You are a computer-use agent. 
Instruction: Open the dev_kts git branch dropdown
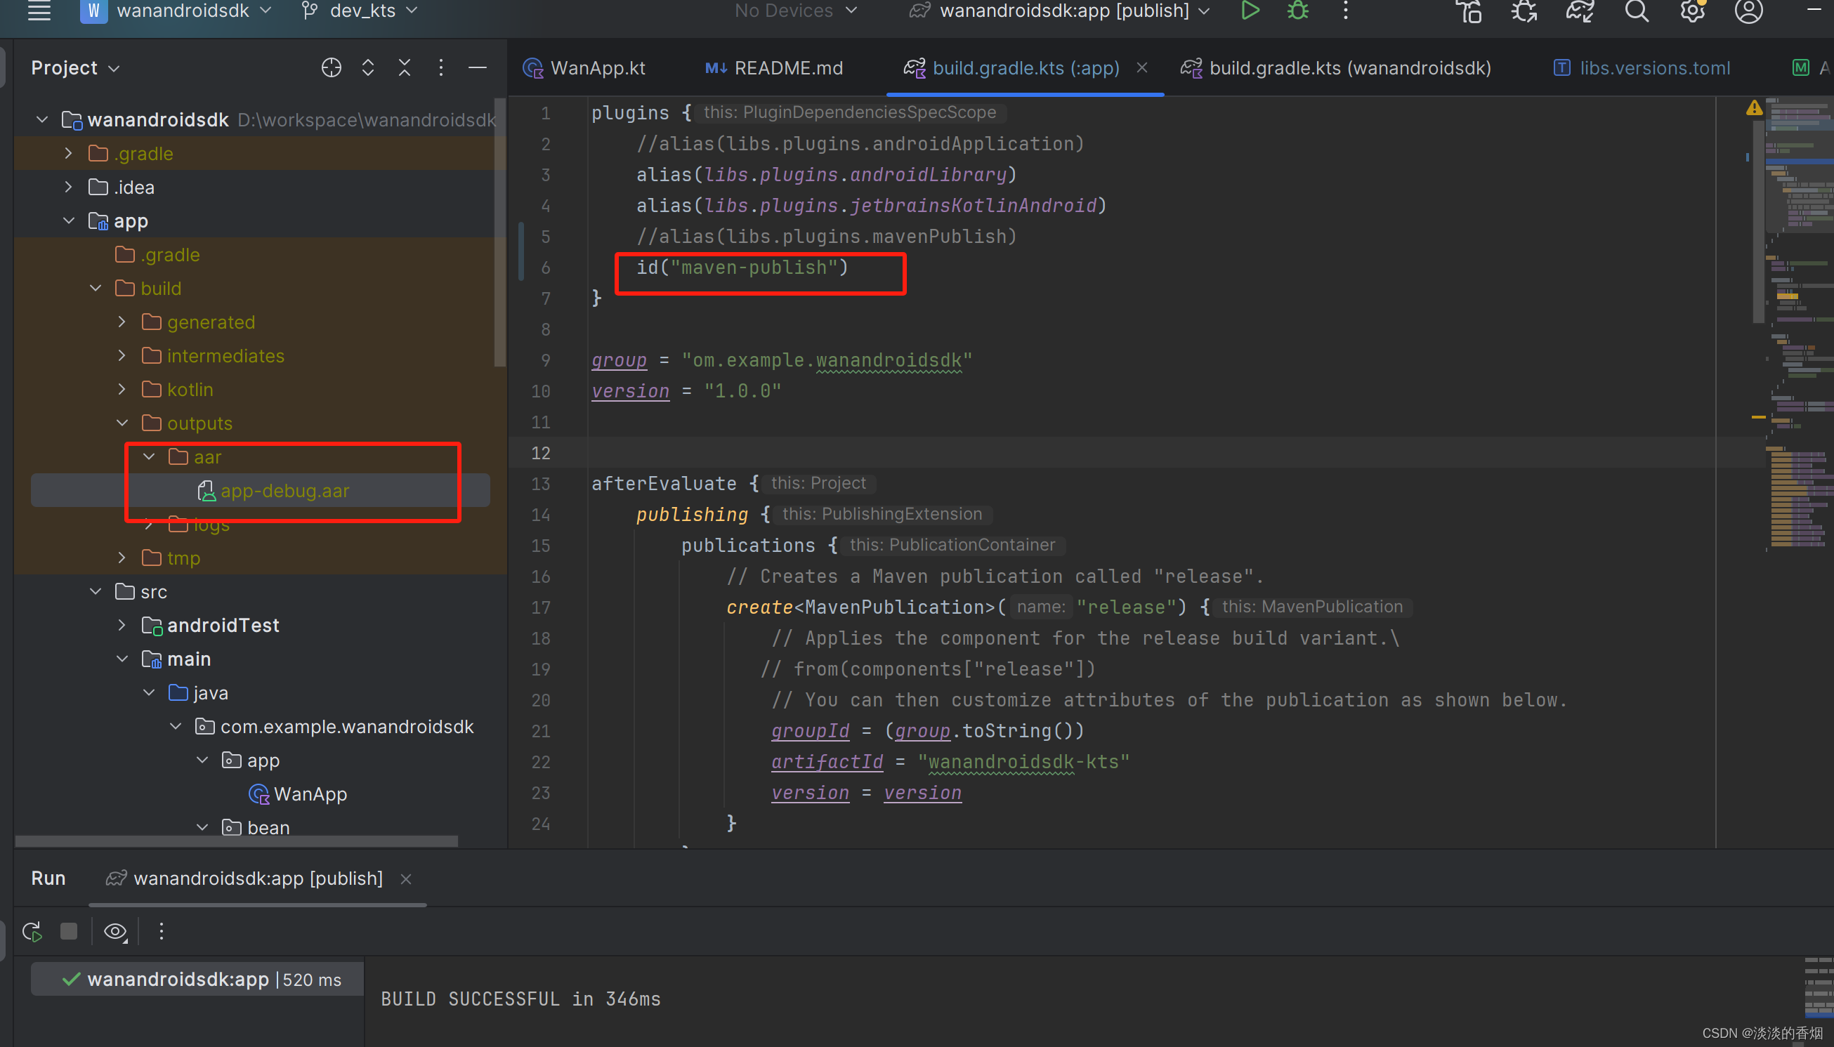[360, 11]
